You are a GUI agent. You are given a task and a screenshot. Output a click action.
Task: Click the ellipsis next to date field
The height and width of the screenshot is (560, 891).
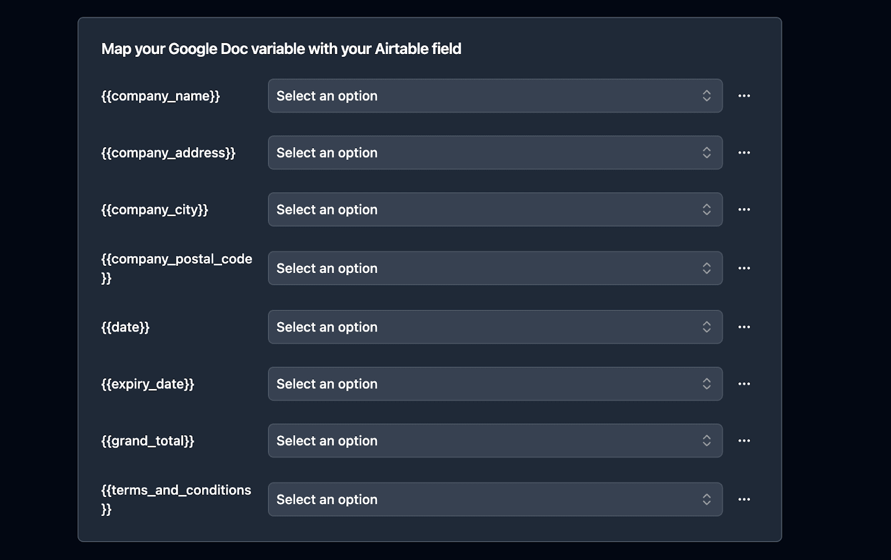pyautogui.click(x=744, y=327)
